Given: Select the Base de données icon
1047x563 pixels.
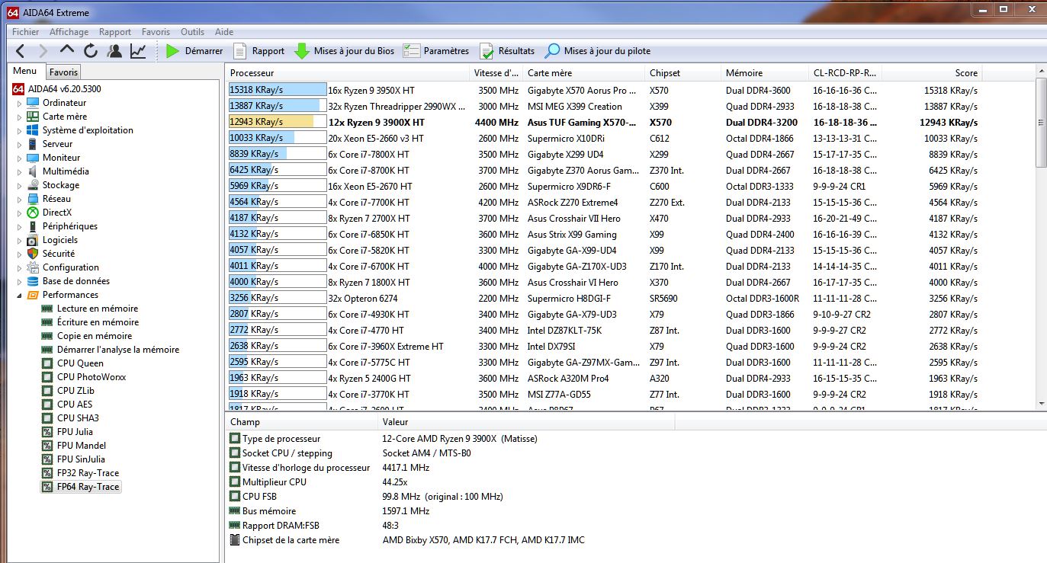Looking at the screenshot, I should [33, 281].
